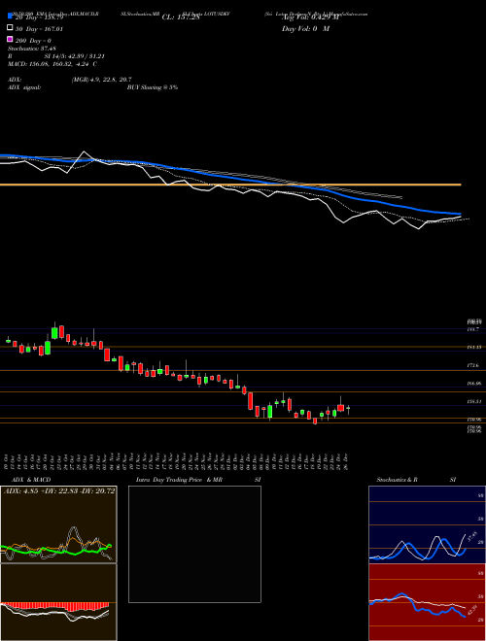Click the 'Avg Vol: 0.429 M' label

pos(310,17)
